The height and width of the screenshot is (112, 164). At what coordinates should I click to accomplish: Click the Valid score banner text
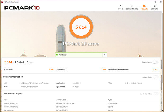point(63,55)
